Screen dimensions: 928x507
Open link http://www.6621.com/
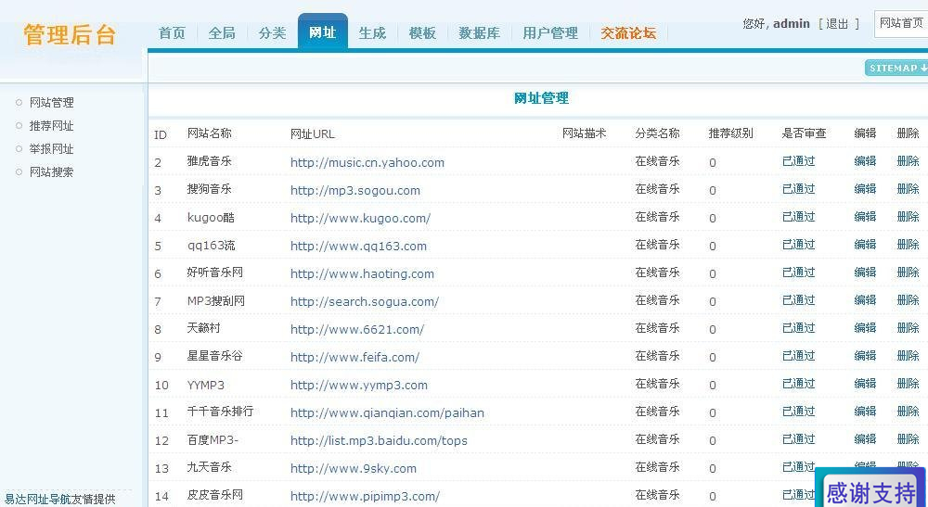pos(357,329)
